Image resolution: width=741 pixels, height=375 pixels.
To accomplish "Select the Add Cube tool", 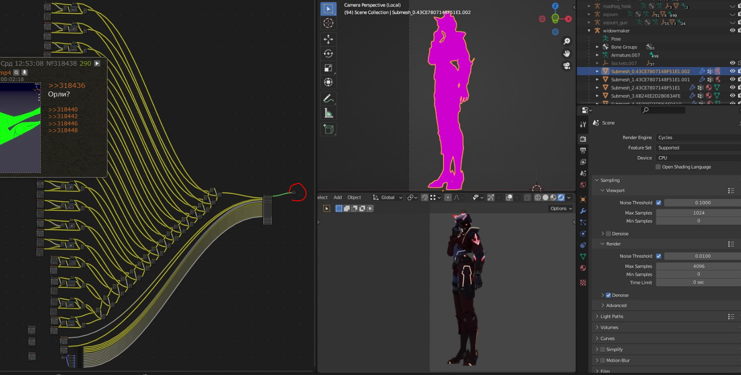I will click(328, 130).
